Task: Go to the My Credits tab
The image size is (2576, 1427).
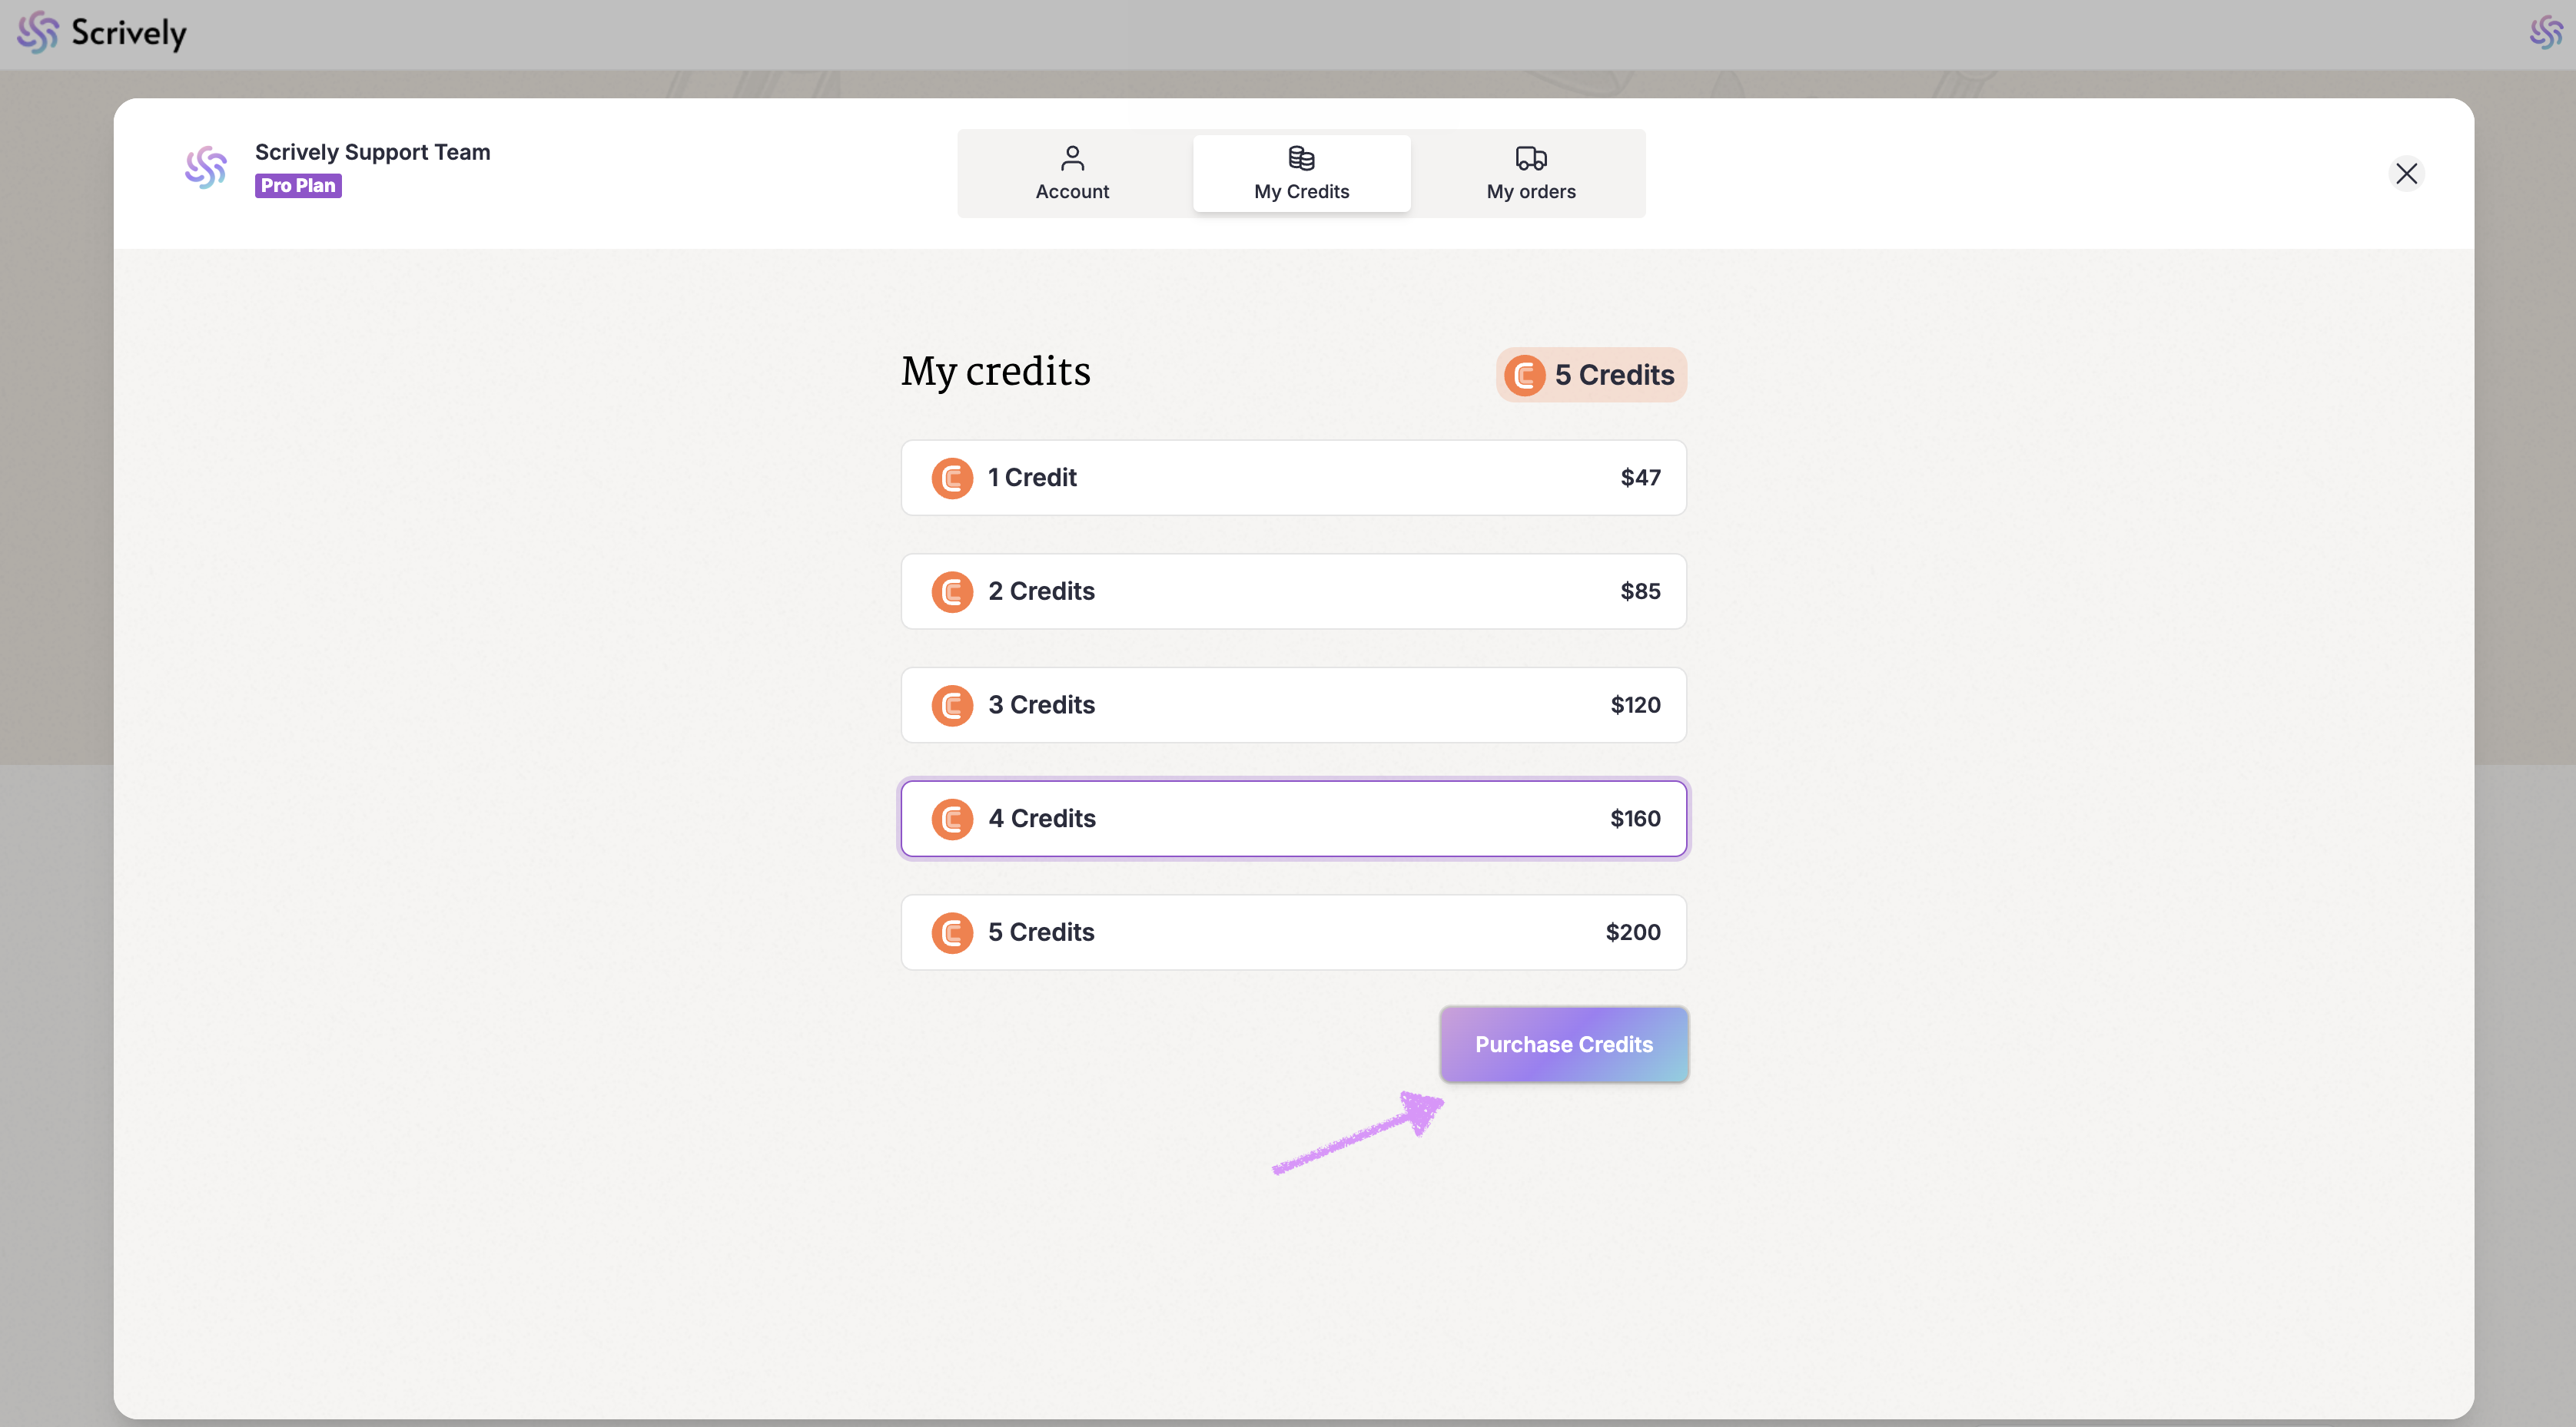Action: tap(1301, 174)
